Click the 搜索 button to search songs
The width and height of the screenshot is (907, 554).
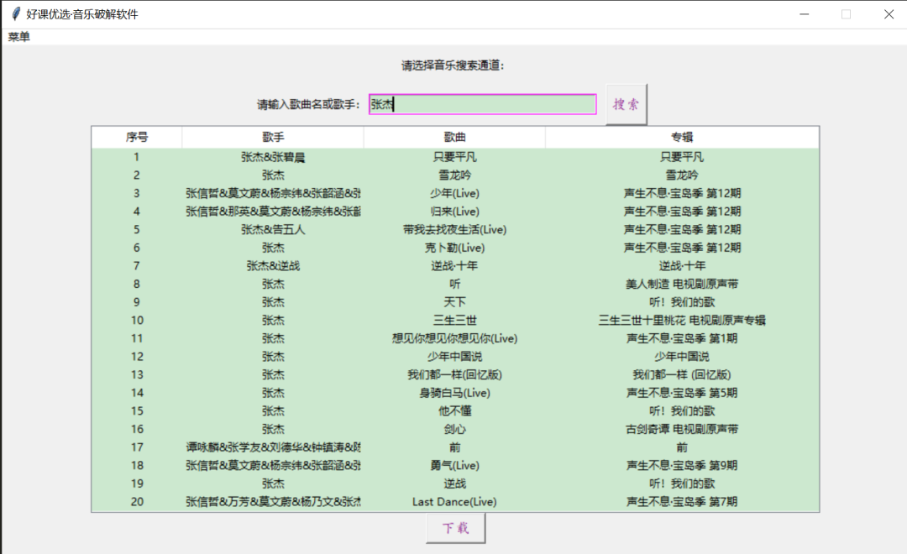pos(626,102)
